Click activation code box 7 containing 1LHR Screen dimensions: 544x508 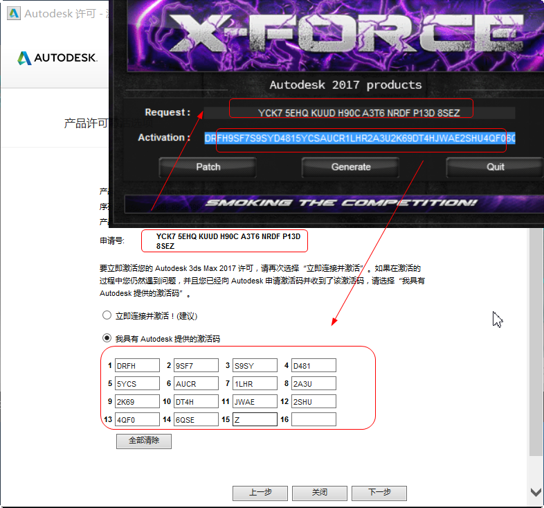point(255,384)
